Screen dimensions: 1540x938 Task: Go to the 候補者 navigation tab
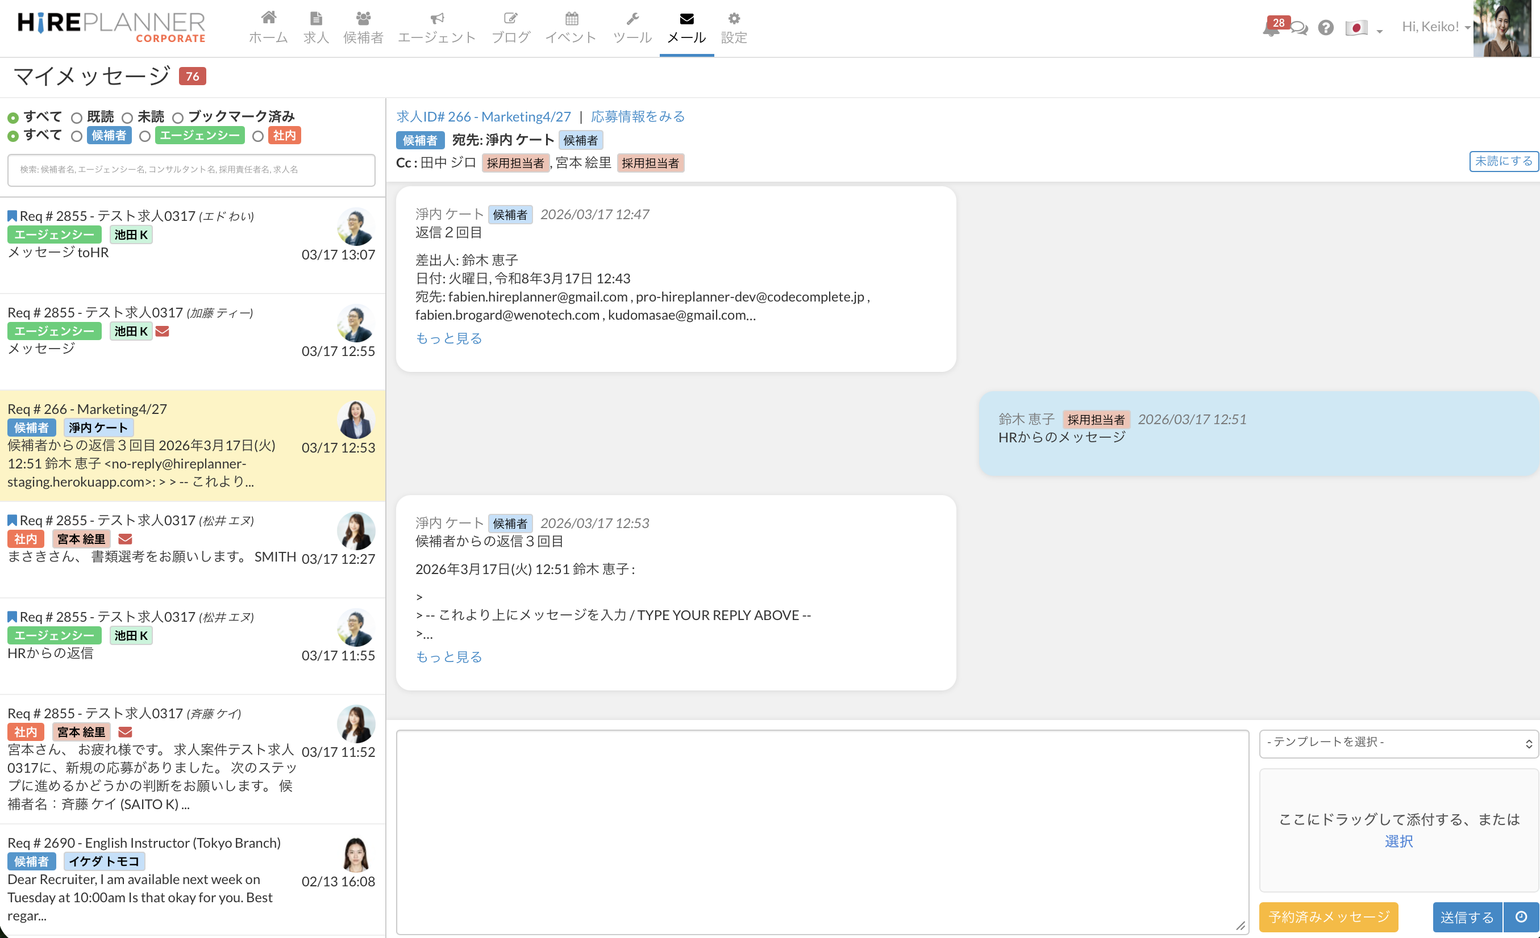pos(363,28)
